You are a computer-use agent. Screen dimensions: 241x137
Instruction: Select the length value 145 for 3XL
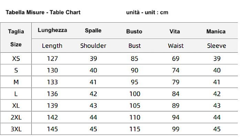tap(52, 129)
